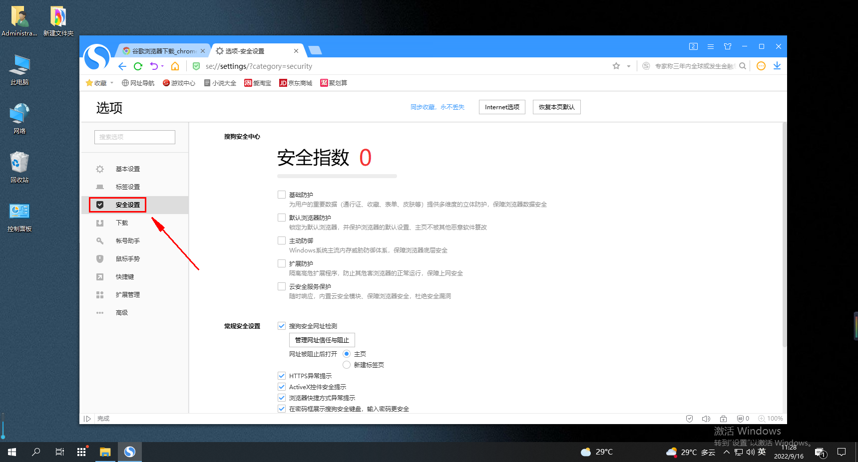The image size is (858, 462).
Task: Click the AD blocker counter icon
Action: (x=743, y=419)
